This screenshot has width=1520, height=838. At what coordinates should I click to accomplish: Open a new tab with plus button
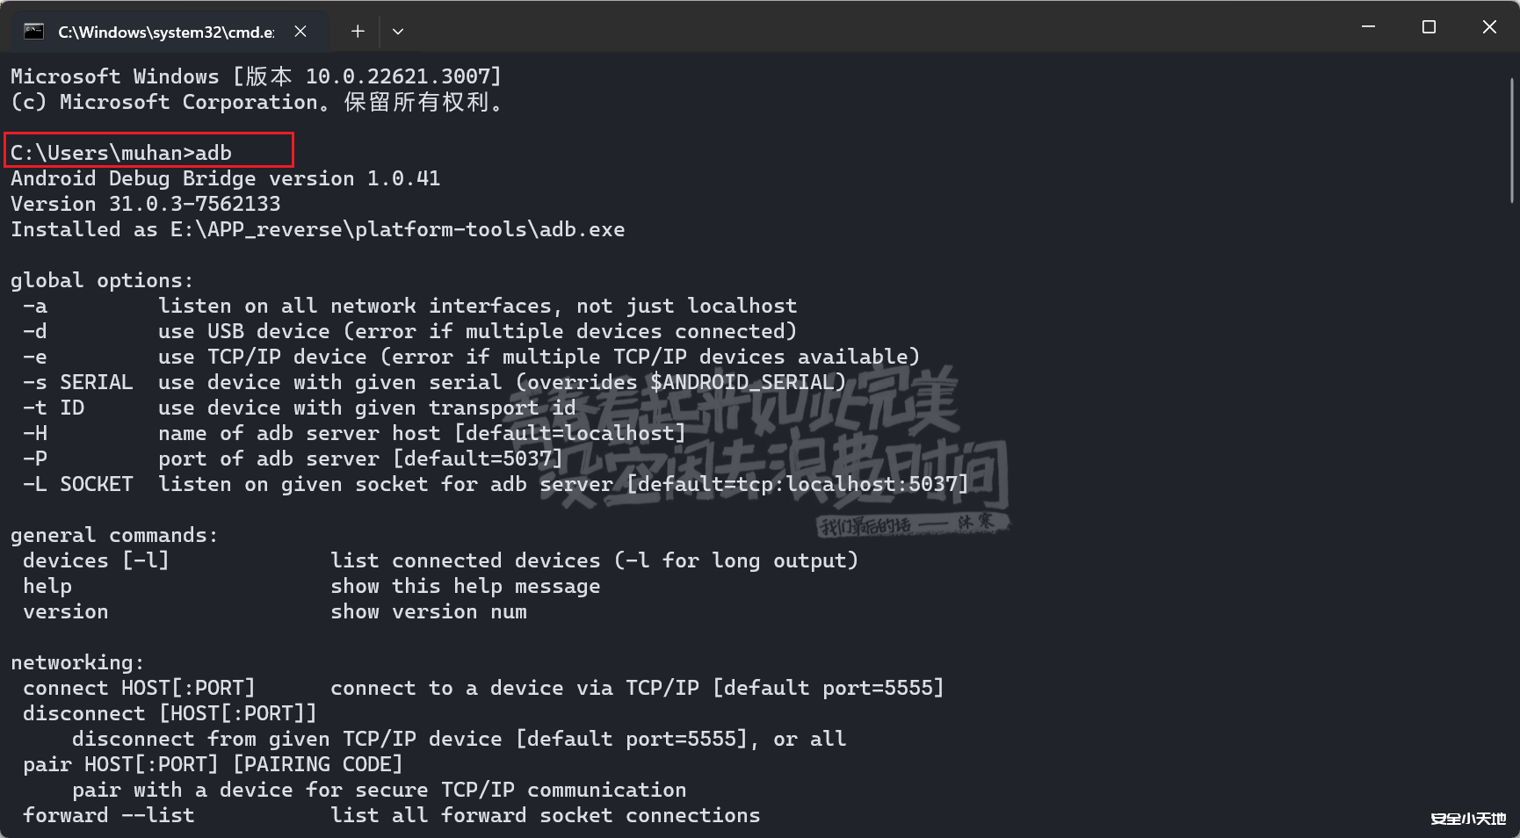coord(358,32)
